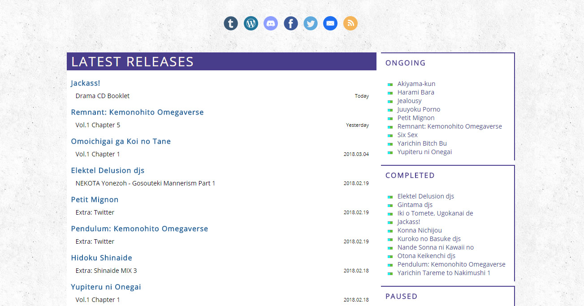Screen dimensions: 584x306
Task: Click the Yesterday date label
Action: click(357, 125)
